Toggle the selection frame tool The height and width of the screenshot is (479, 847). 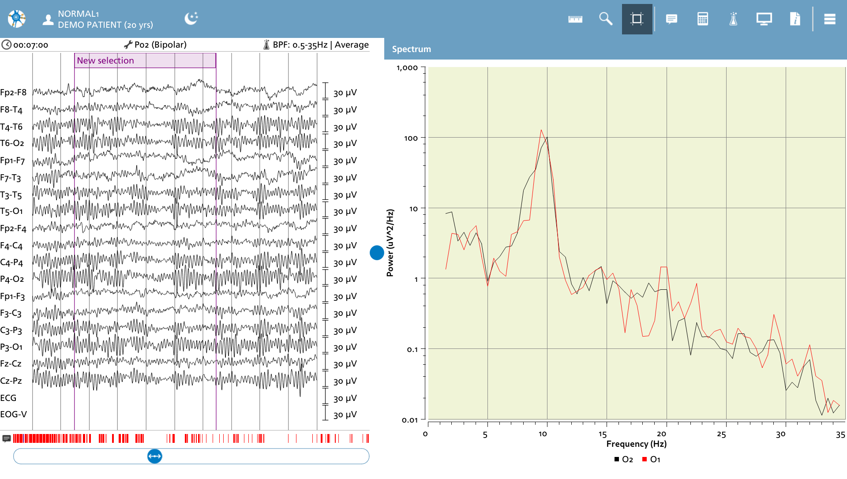[637, 19]
